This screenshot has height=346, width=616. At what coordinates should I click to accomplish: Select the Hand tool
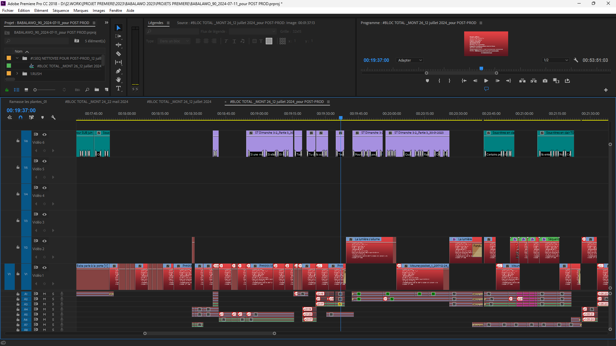point(118,80)
